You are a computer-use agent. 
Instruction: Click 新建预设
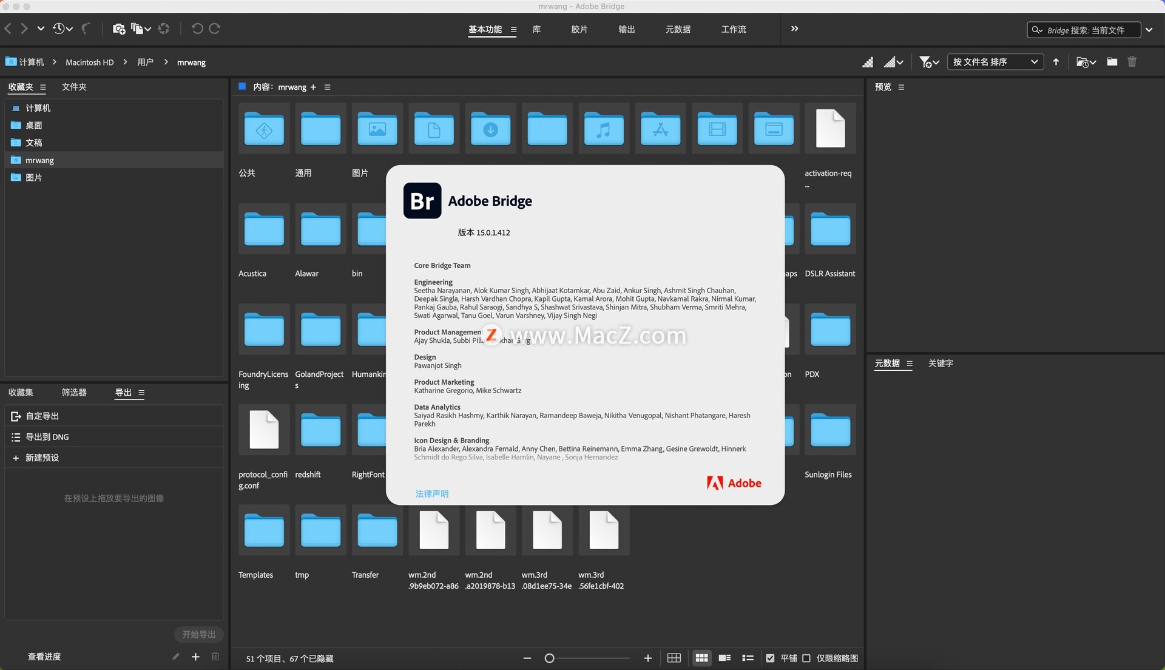point(114,458)
